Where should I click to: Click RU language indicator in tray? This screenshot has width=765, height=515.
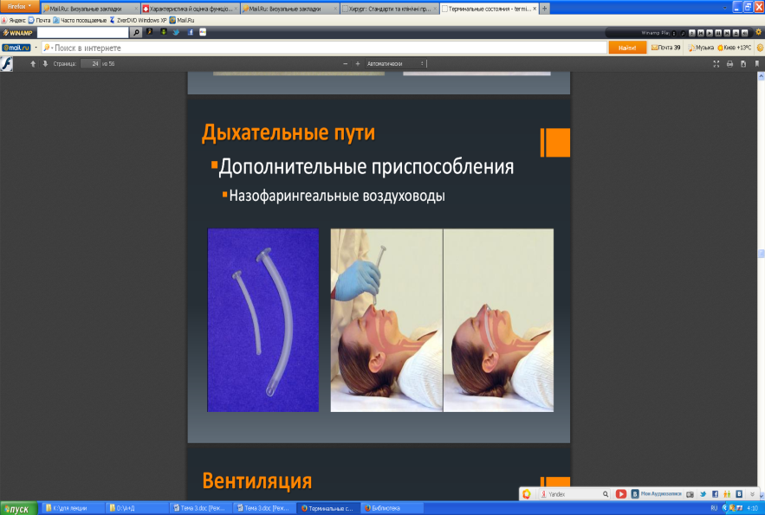714,508
